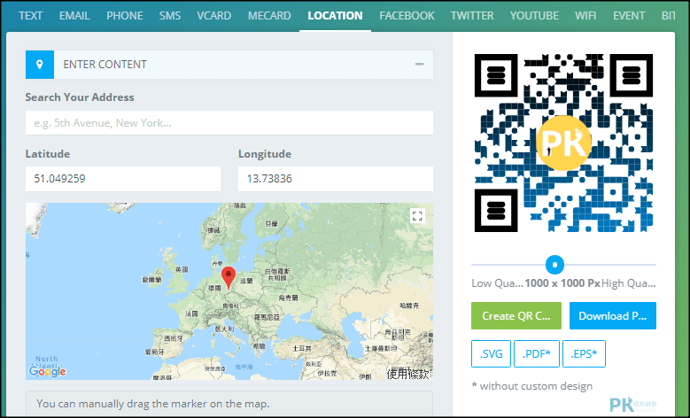The height and width of the screenshot is (418, 690).
Task: Click the ENTER CONTENT header bar
Action: click(229, 65)
